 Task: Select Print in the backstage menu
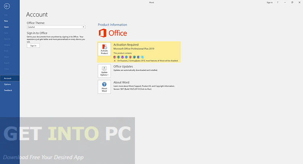tap(6, 51)
